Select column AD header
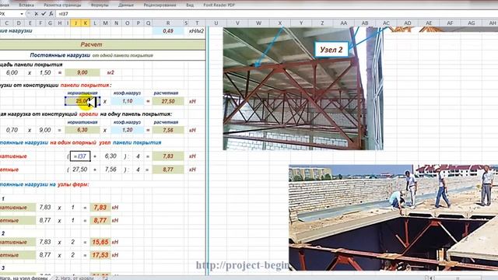This screenshot has height=280, width=498. coord(408,23)
